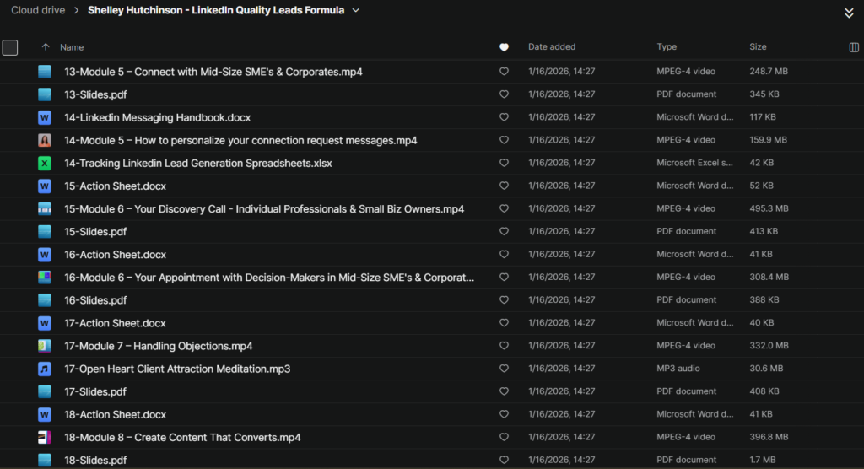Select 14-Linkedin Messaging Handbook.docx name

pos(157,117)
